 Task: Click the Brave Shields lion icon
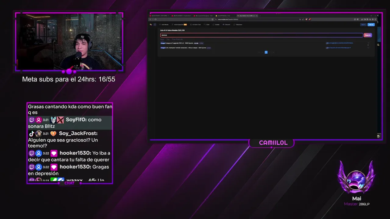click(307, 19)
